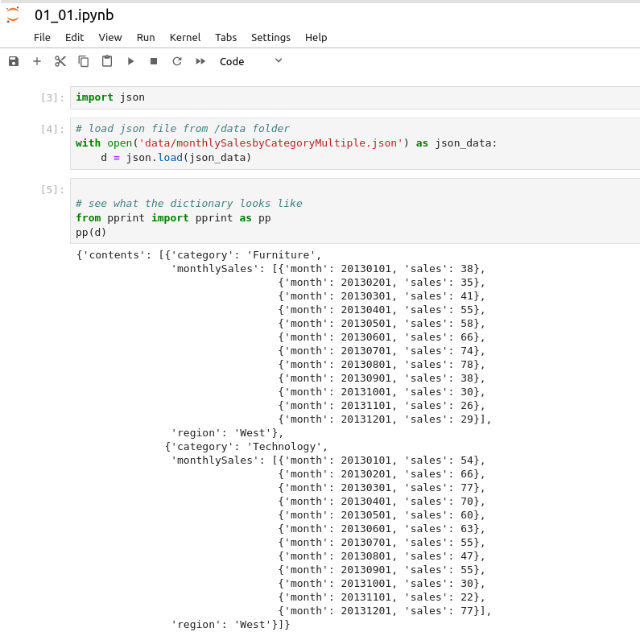Image resolution: width=640 pixels, height=636 pixels.
Task: Click the Save notebook icon
Action: (x=13, y=61)
